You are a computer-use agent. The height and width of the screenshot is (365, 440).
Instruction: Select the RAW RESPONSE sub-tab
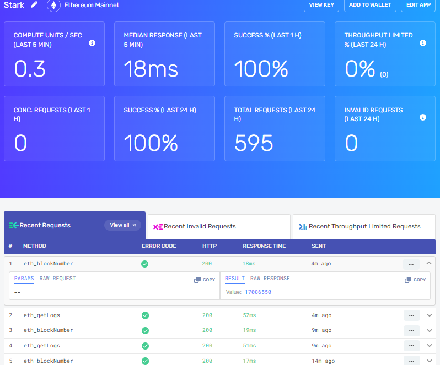[x=270, y=279]
